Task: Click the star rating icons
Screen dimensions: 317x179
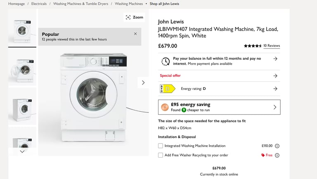Action: tap(253, 46)
